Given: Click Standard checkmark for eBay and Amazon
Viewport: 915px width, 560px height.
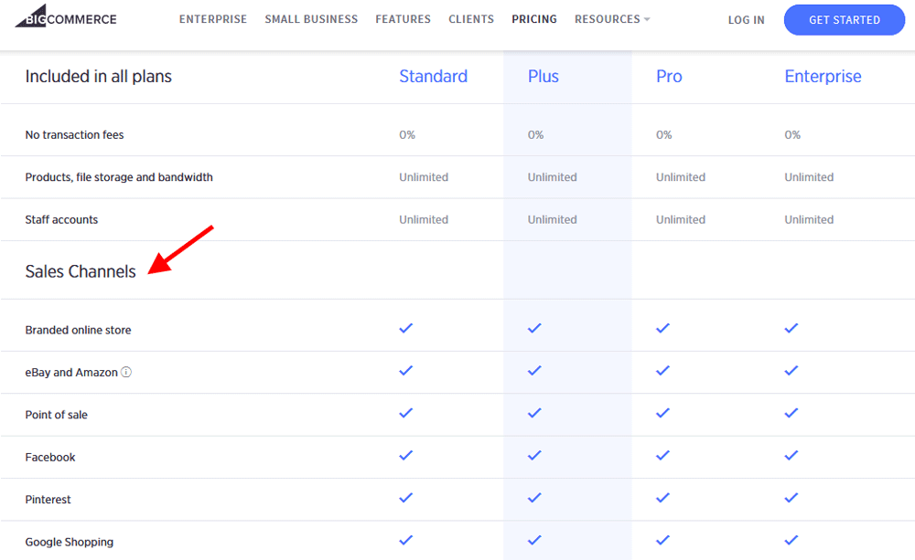Looking at the screenshot, I should pos(406,371).
